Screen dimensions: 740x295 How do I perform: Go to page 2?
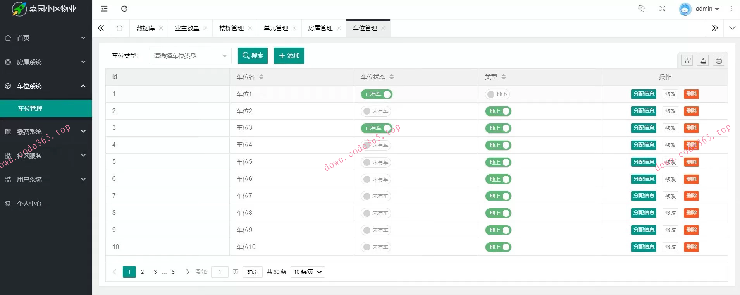coord(143,272)
